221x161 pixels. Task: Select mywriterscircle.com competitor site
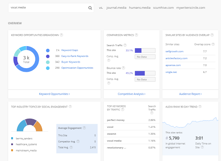191,8
